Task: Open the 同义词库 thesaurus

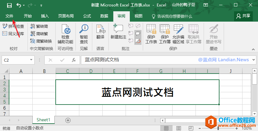Action: point(13,34)
